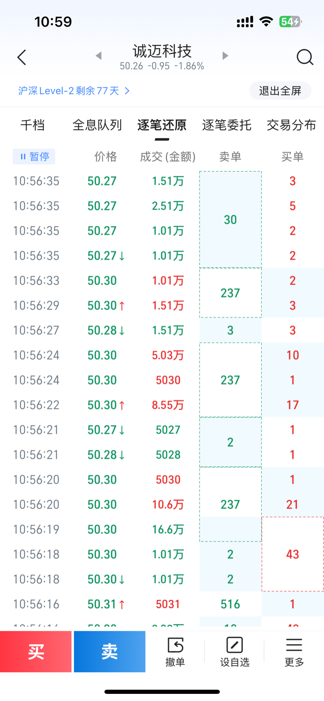This screenshot has height=701, width=324.
Task: Pause the live feed with 暂停
Action: 34,157
